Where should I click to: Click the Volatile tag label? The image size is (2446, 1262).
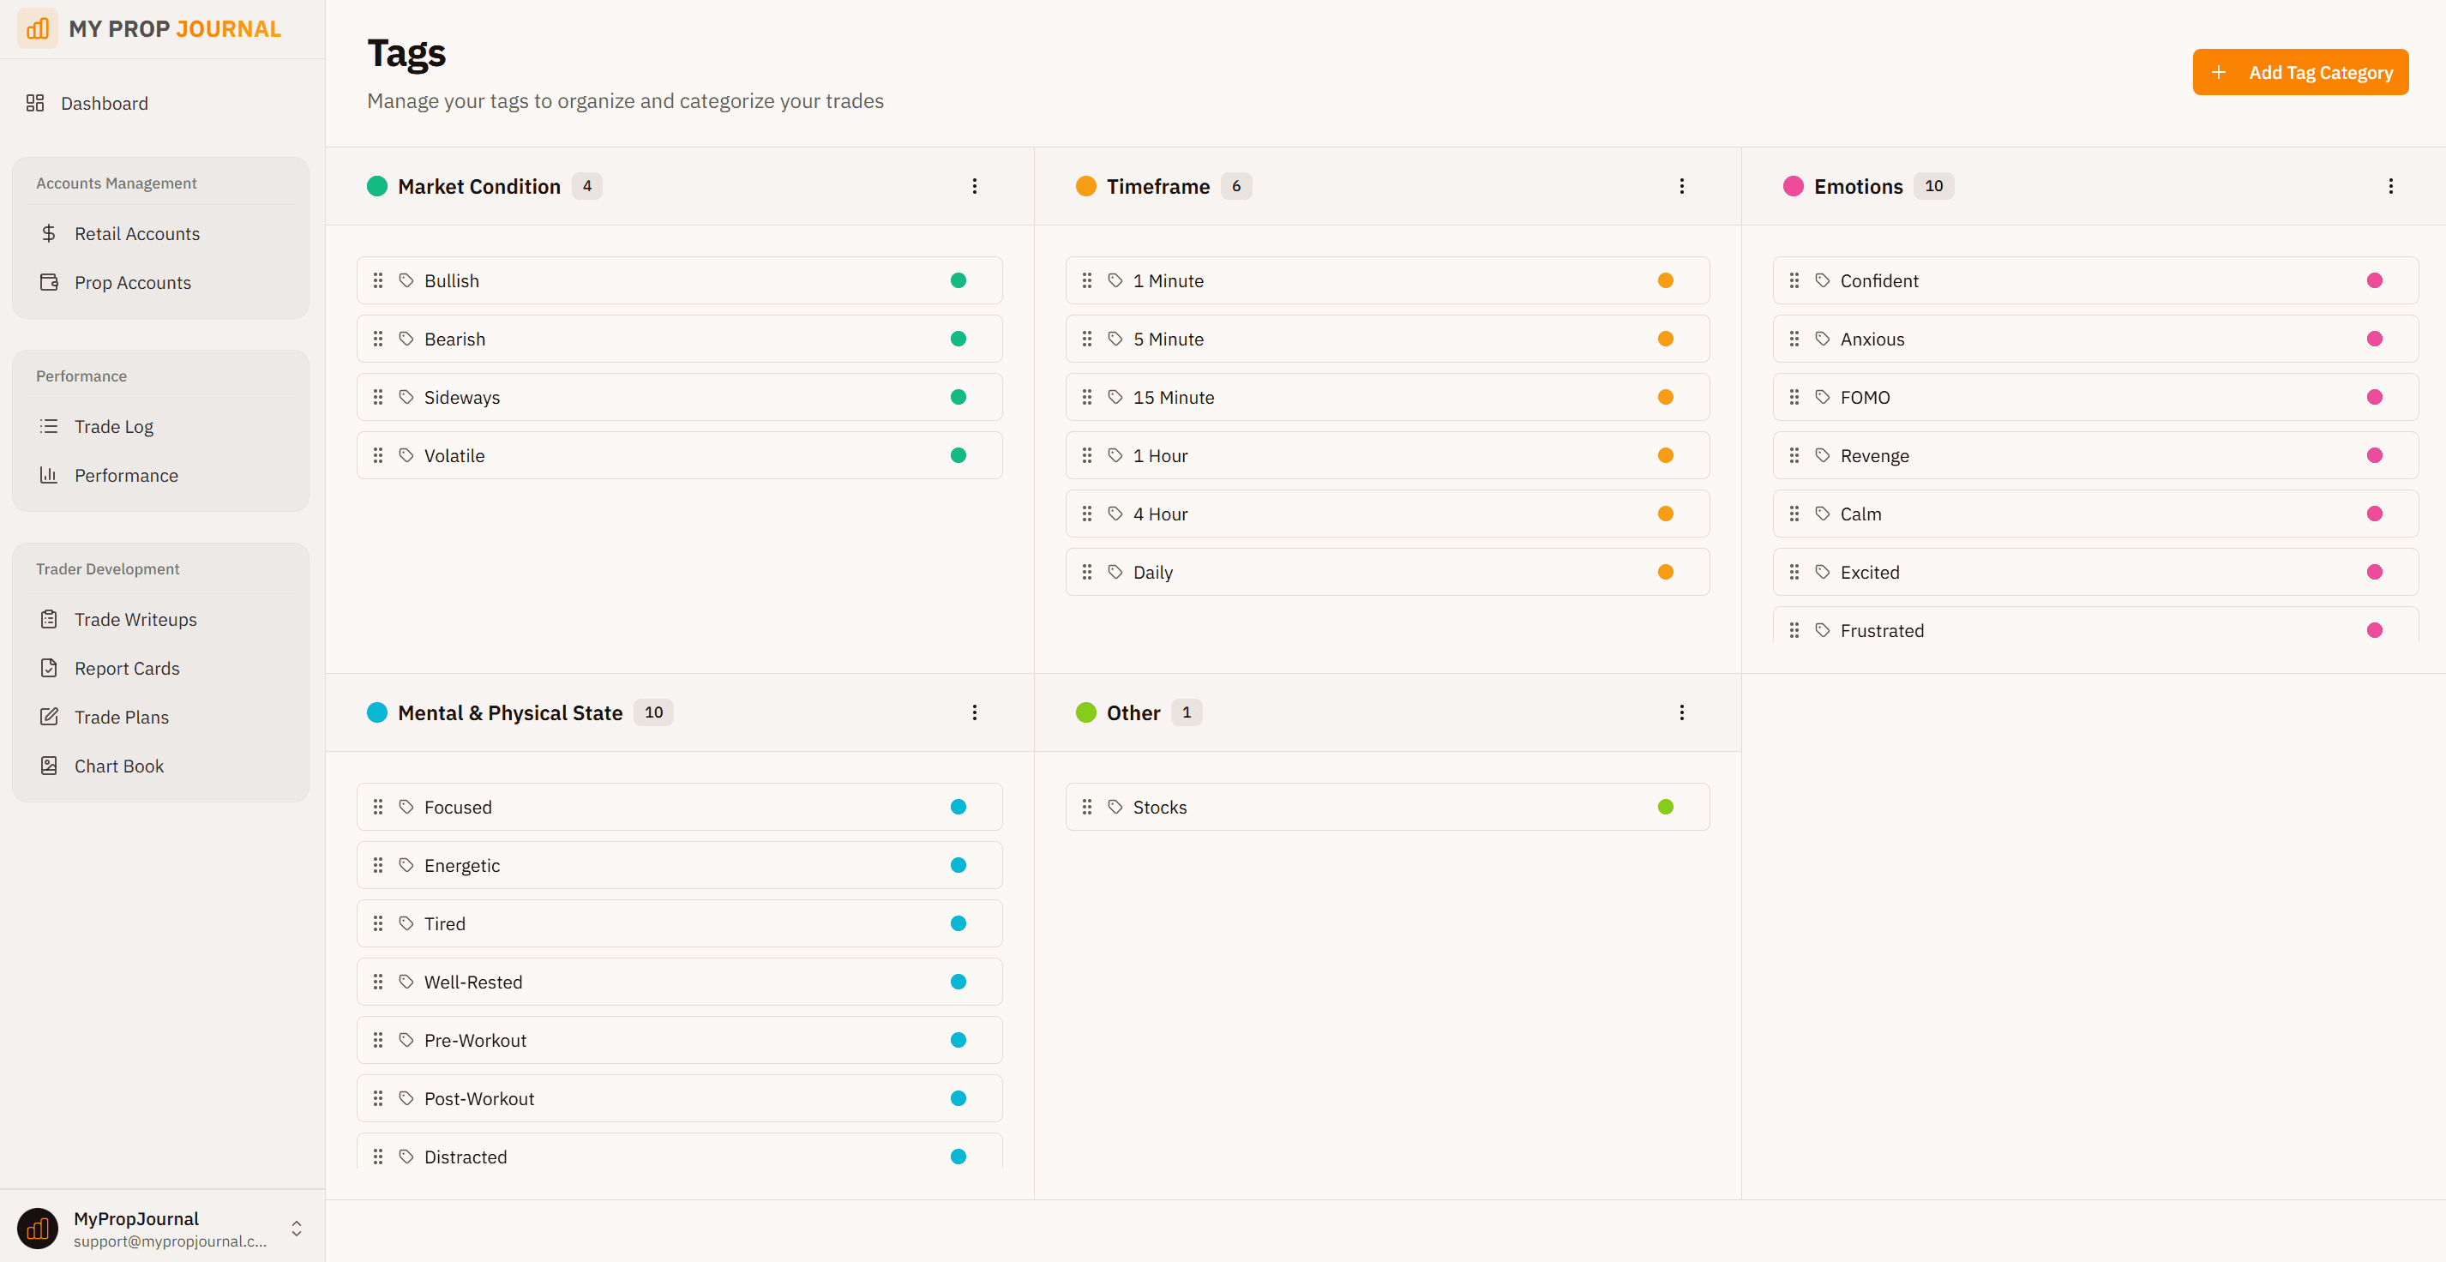(454, 456)
